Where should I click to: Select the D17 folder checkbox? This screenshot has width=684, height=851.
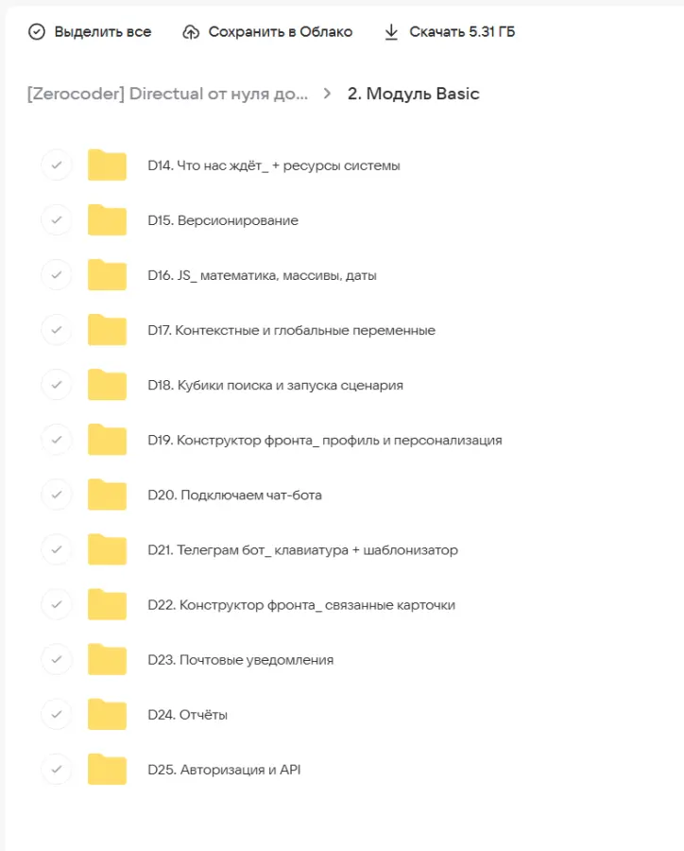[57, 330]
